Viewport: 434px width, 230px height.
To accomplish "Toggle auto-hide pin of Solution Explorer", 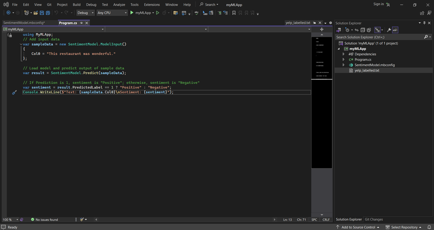I will pos(424,23).
